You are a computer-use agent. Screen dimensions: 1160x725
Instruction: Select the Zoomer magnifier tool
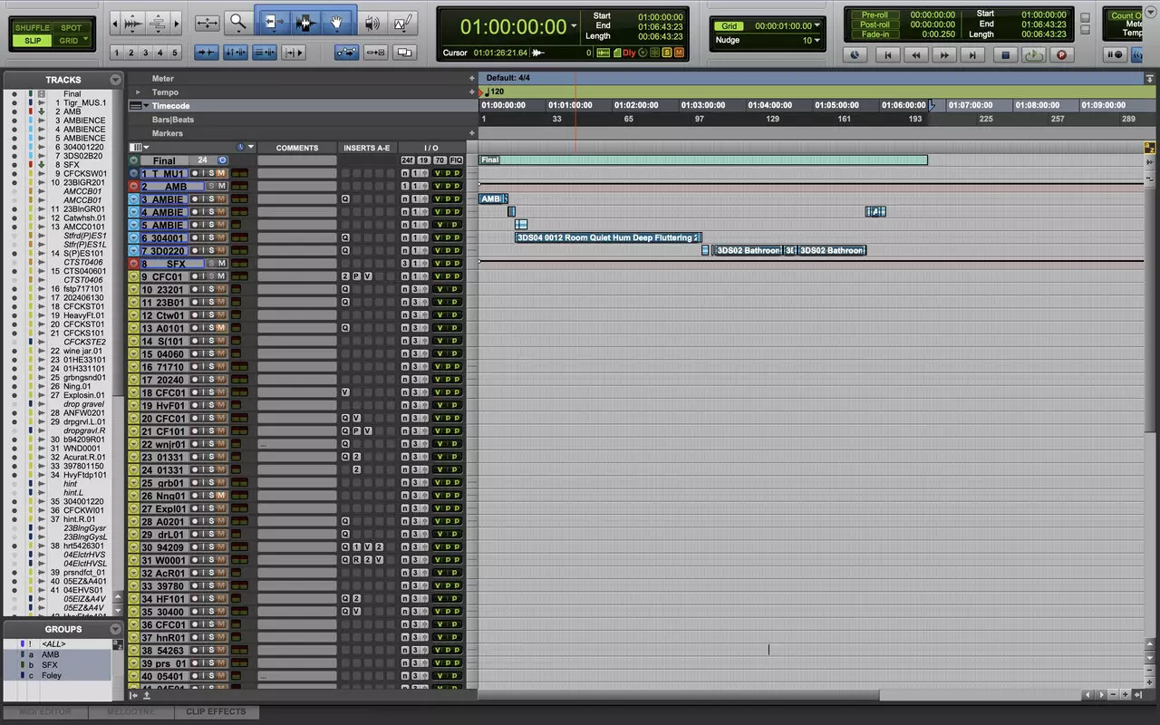point(238,22)
